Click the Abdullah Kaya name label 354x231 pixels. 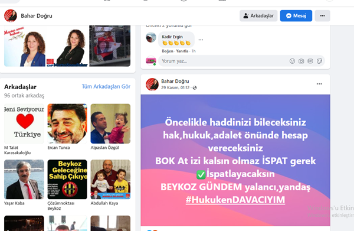pyautogui.click(x=104, y=203)
